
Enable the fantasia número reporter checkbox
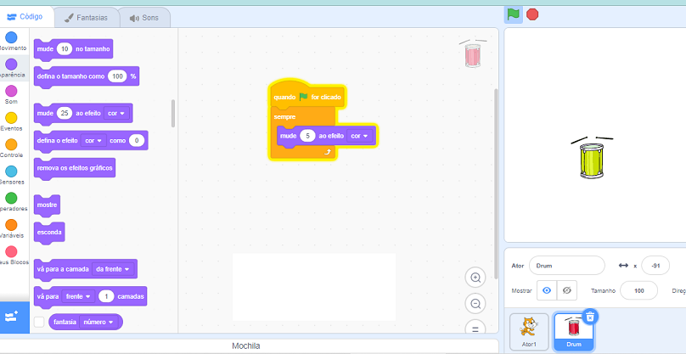pos(38,322)
